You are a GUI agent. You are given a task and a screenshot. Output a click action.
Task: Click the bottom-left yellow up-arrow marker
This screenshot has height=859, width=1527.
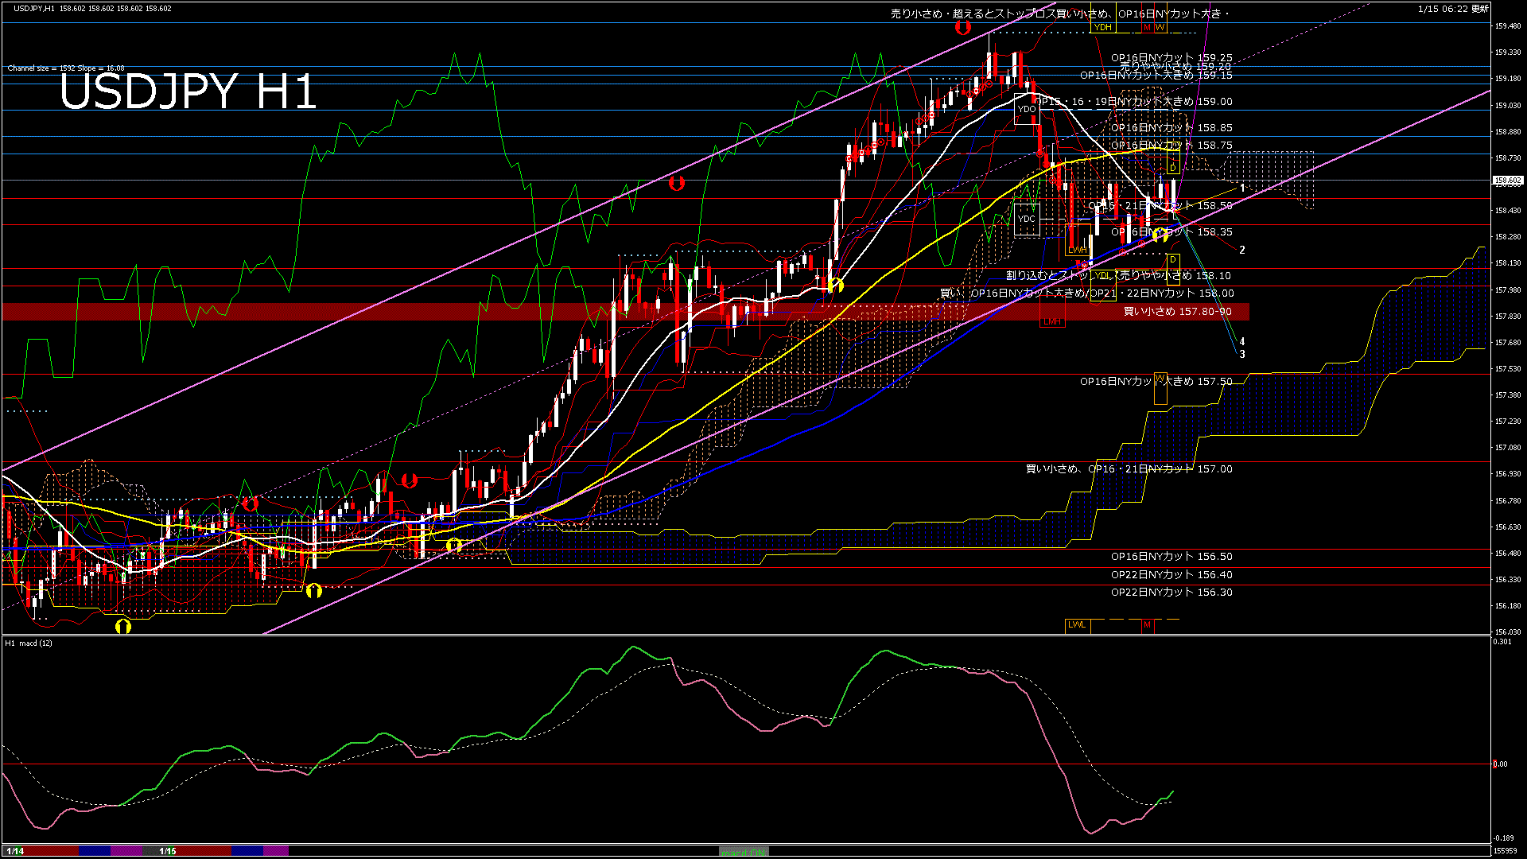pyautogui.click(x=122, y=626)
